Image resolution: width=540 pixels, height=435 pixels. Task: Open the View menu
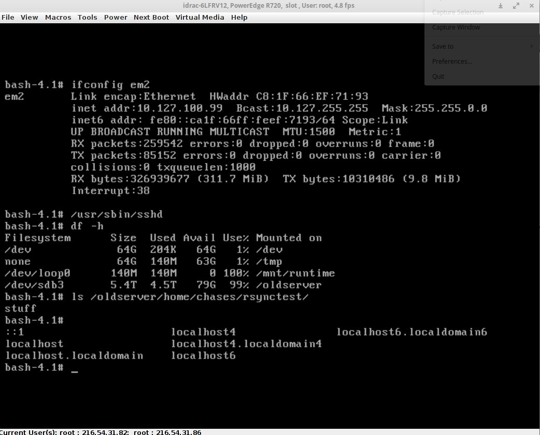tap(30, 17)
